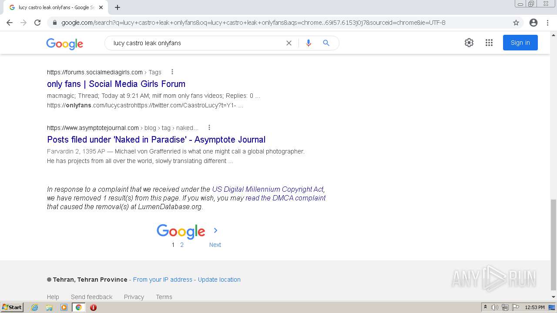The width and height of the screenshot is (557, 313).
Task: Click the Update location link
Action: (219, 280)
